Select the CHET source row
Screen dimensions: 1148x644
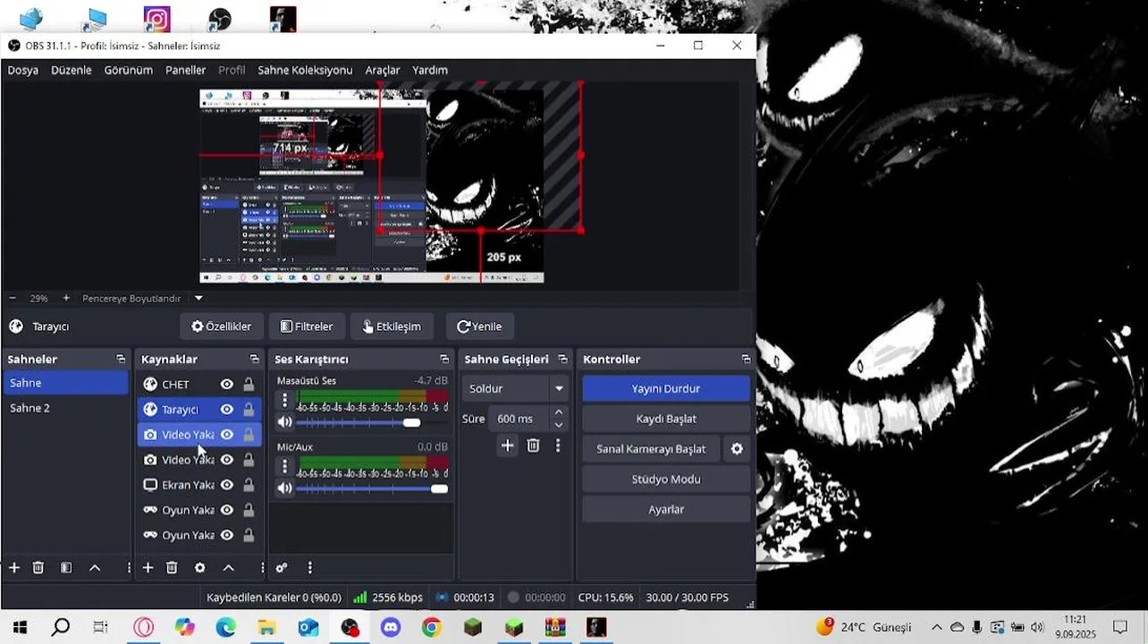(x=199, y=385)
